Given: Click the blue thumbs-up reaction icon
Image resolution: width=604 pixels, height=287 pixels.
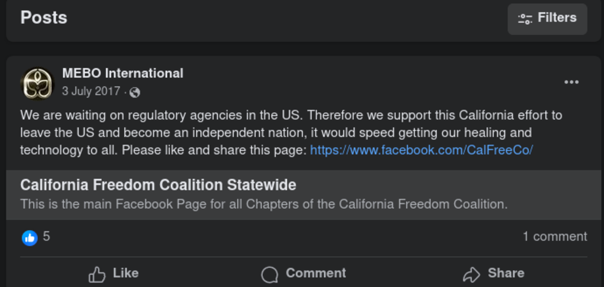Looking at the screenshot, I should 30,237.
